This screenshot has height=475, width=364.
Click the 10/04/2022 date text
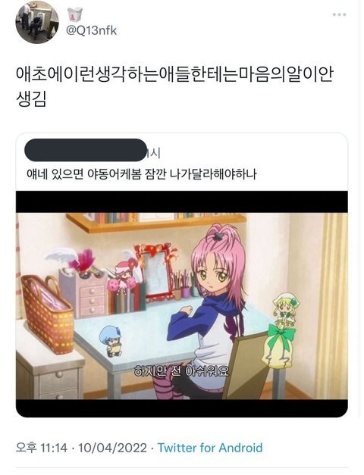(x=112, y=448)
